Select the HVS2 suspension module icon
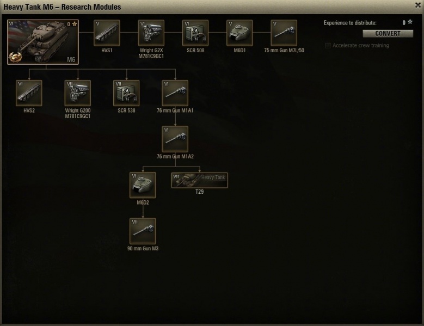The height and width of the screenshot is (326, 424). point(29,93)
